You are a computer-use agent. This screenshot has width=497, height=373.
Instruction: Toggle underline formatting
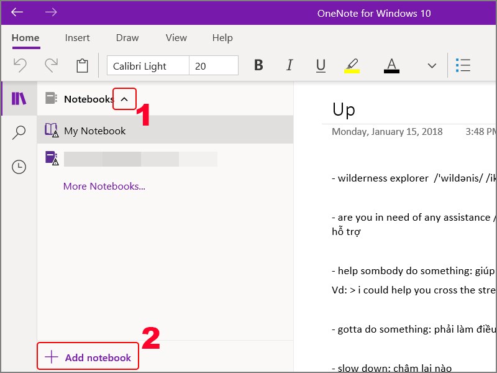pyautogui.click(x=321, y=65)
